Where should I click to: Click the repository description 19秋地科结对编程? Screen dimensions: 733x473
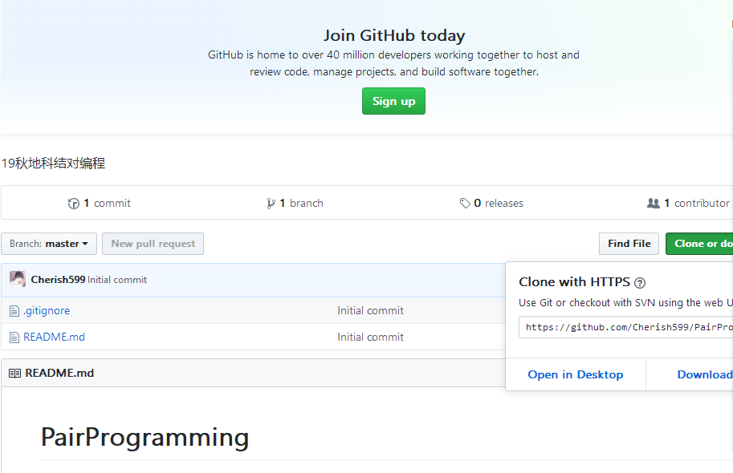(53, 164)
